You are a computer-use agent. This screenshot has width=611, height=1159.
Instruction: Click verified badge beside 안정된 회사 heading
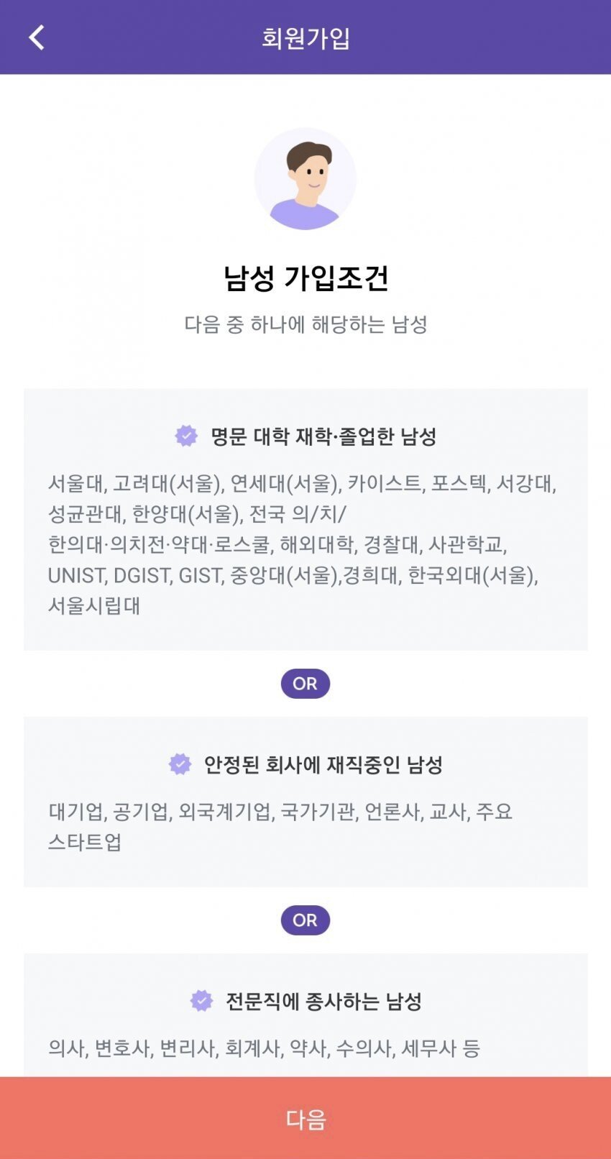coord(180,764)
